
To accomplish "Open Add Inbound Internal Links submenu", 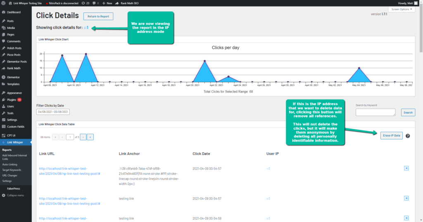I will click(14, 157).
